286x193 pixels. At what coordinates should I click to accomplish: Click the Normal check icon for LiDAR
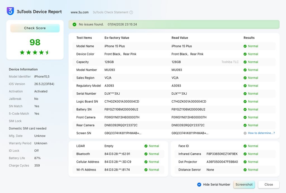pos(146,146)
